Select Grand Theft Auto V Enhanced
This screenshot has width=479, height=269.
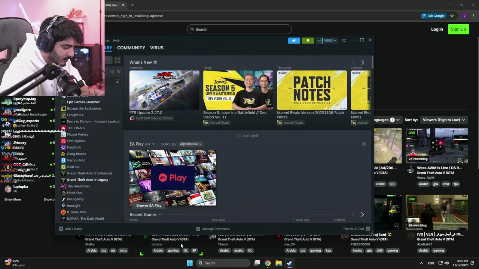(89, 173)
